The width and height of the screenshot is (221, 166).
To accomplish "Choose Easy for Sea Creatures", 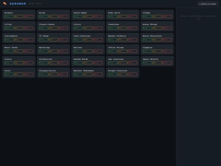I will (x=113, y=63).
